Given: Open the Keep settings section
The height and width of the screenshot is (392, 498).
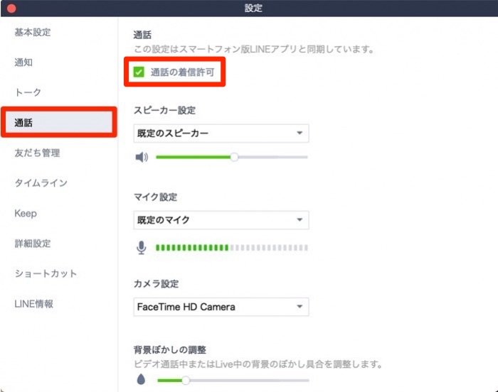Looking at the screenshot, I should [x=26, y=213].
